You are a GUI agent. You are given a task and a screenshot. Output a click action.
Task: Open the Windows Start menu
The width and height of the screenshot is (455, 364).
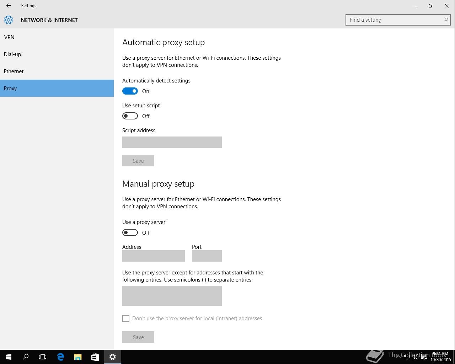[9, 357]
